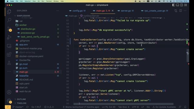Open Accounts menu in activity bar
Viewport: 194px width, 109px height.
pyautogui.click(x=9, y=92)
